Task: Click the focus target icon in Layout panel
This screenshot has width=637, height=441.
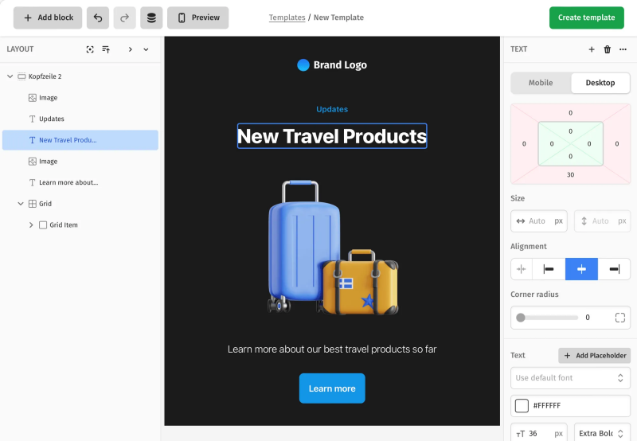Action: click(x=90, y=49)
